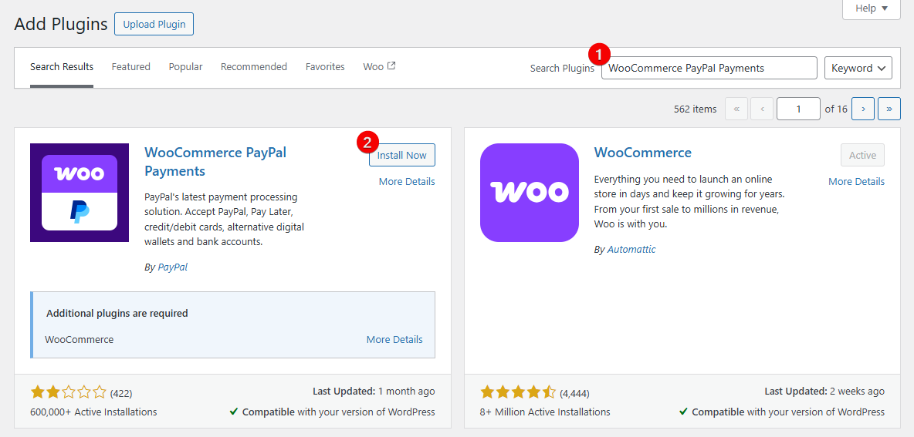914x437 pixels.
Task: Open the PayPal author link
Action: [172, 267]
